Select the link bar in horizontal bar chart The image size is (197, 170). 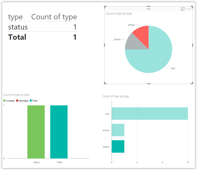point(149,114)
